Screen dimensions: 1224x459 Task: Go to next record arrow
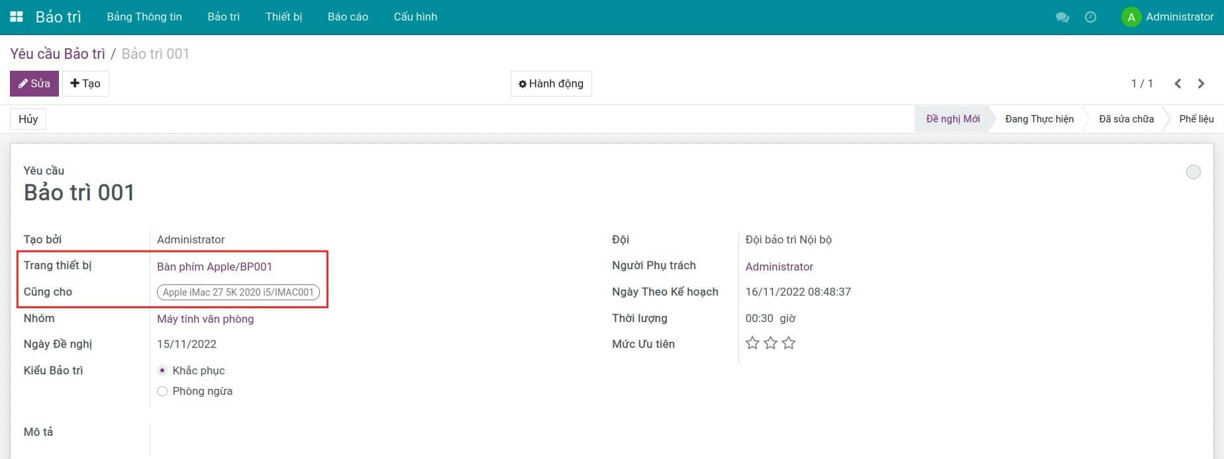pyautogui.click(x=1201, y=83)
